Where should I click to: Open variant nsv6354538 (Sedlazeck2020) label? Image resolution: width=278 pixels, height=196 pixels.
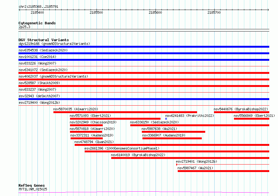click(x=43, y=50)
